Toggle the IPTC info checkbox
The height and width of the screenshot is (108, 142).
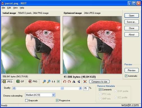[100, 94]
